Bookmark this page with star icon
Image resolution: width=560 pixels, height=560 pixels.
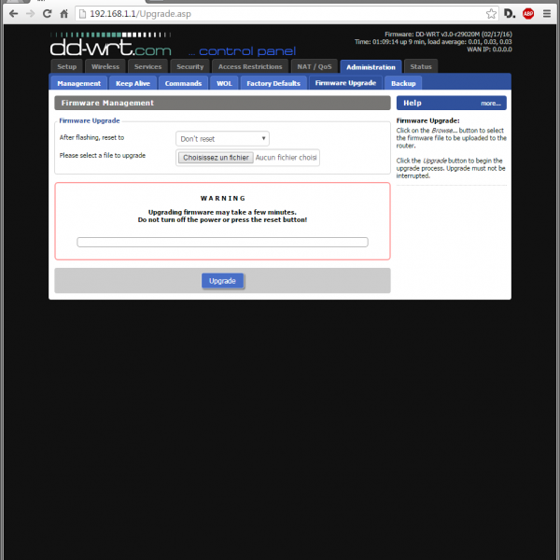[491, 14]
